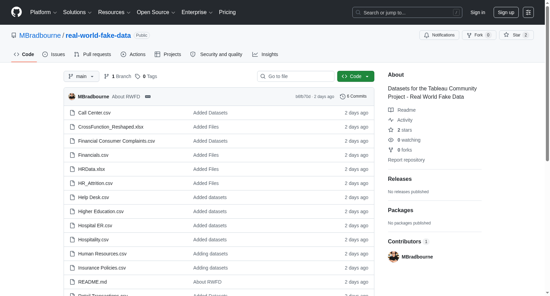Open MBradbourne's contributor avatar
Image resolution: width=550 pixels, height=296 pixels.
[x=394, y=257]
